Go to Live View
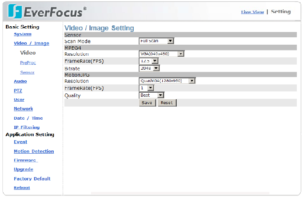This screenshot has height=198, width=303. (252, 12)
